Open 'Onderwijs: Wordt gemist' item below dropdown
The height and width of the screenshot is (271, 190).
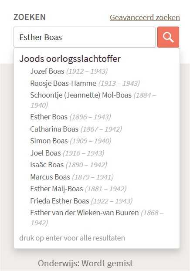tap(85, 264)
